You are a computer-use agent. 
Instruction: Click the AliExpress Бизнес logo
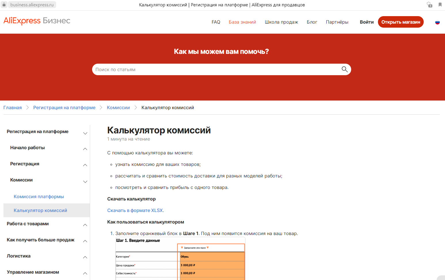(37, 21)
